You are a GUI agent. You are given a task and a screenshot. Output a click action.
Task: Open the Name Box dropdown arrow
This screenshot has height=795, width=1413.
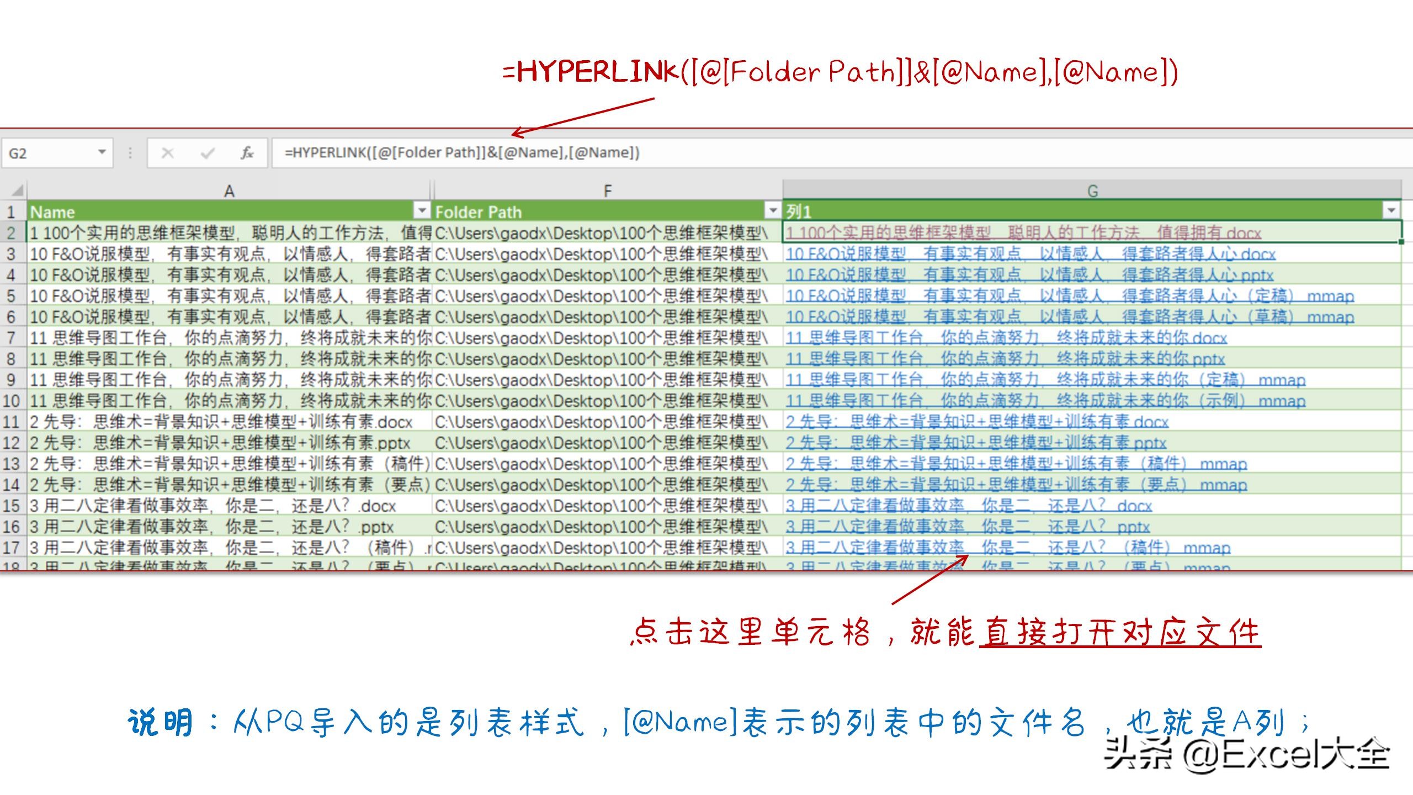[102, 152]
